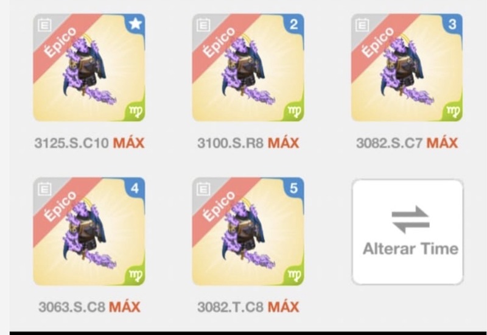The width and height of the screenshot is (487, 335).
Task: Click the Épico ribbon on the third card
Action: 378,42
